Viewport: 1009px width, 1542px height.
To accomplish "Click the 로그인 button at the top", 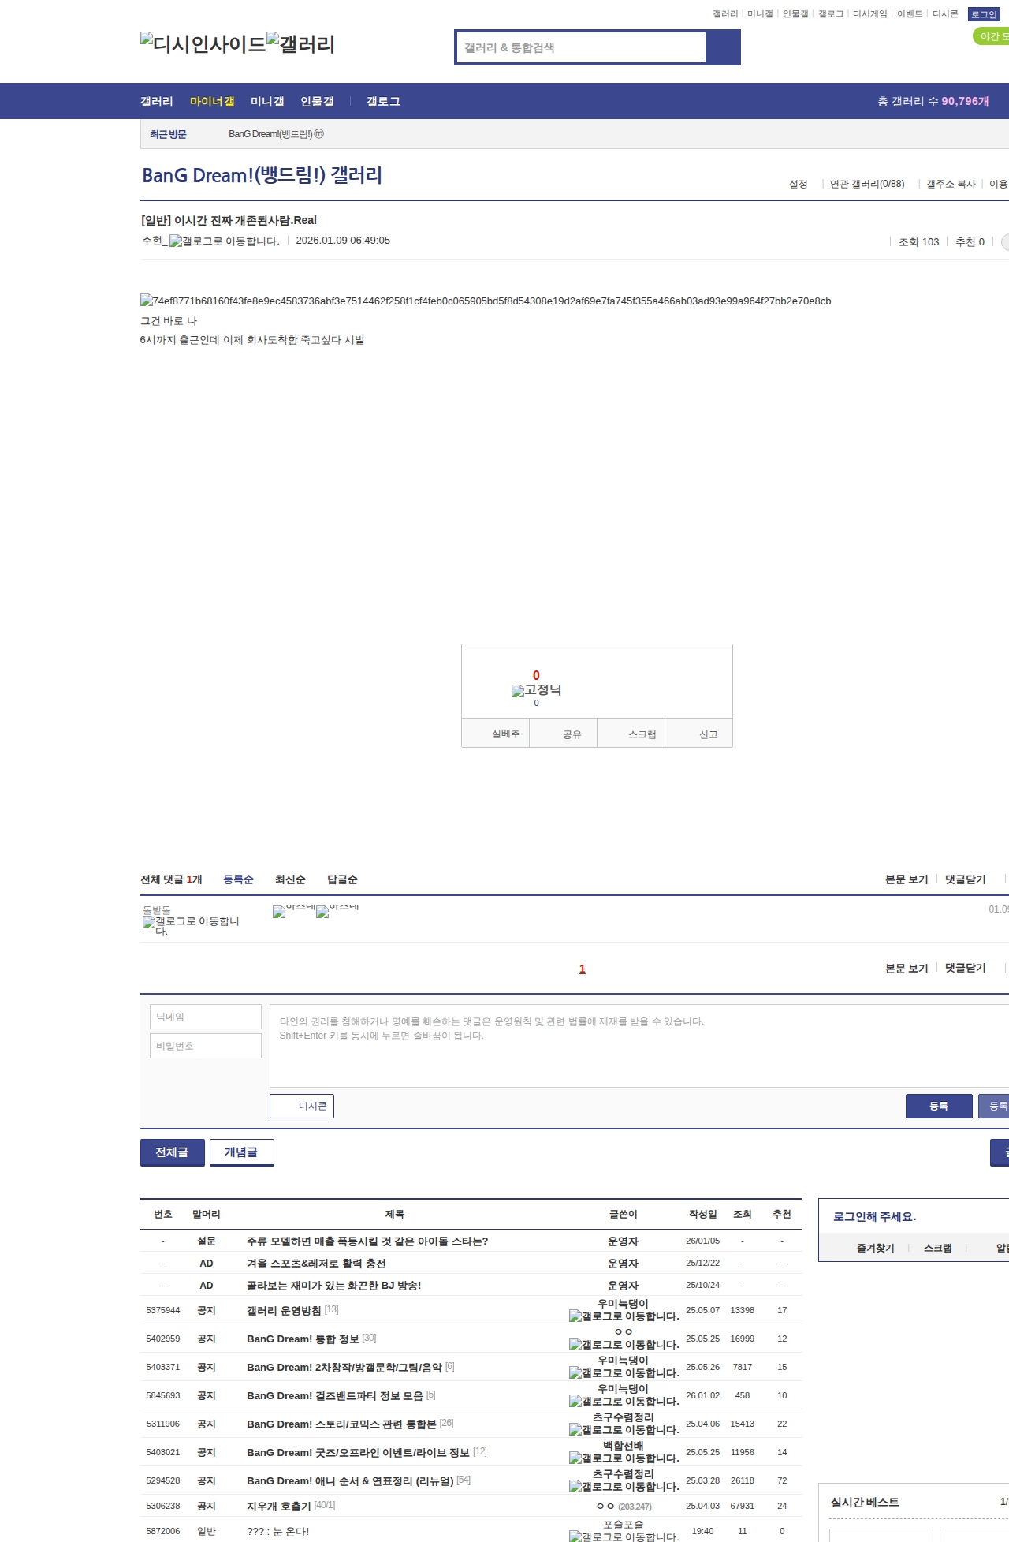I will pos(984,14).
